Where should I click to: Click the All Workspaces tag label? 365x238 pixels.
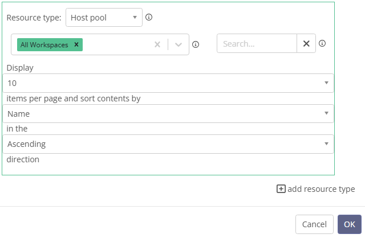44,44
